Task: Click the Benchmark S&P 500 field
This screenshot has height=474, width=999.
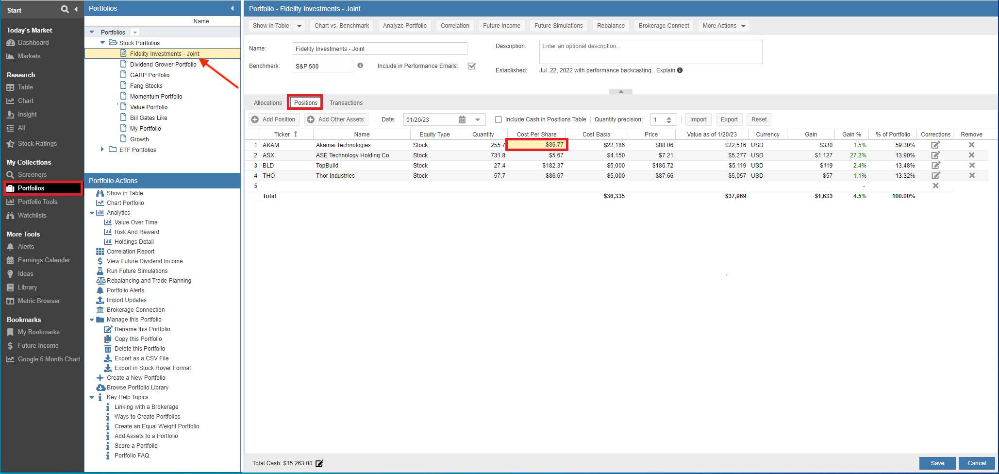Action: pyautogui.click(x=323, y=66)
